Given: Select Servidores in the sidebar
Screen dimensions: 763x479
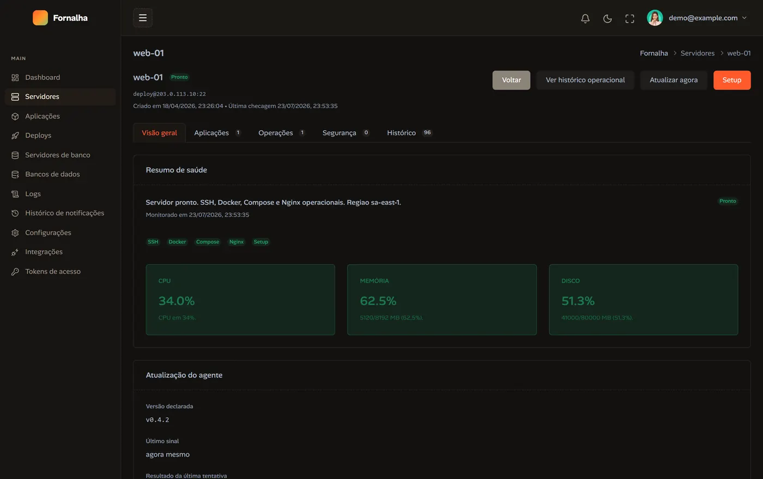Looking at the screenshot, I should [x=60, y=97].
